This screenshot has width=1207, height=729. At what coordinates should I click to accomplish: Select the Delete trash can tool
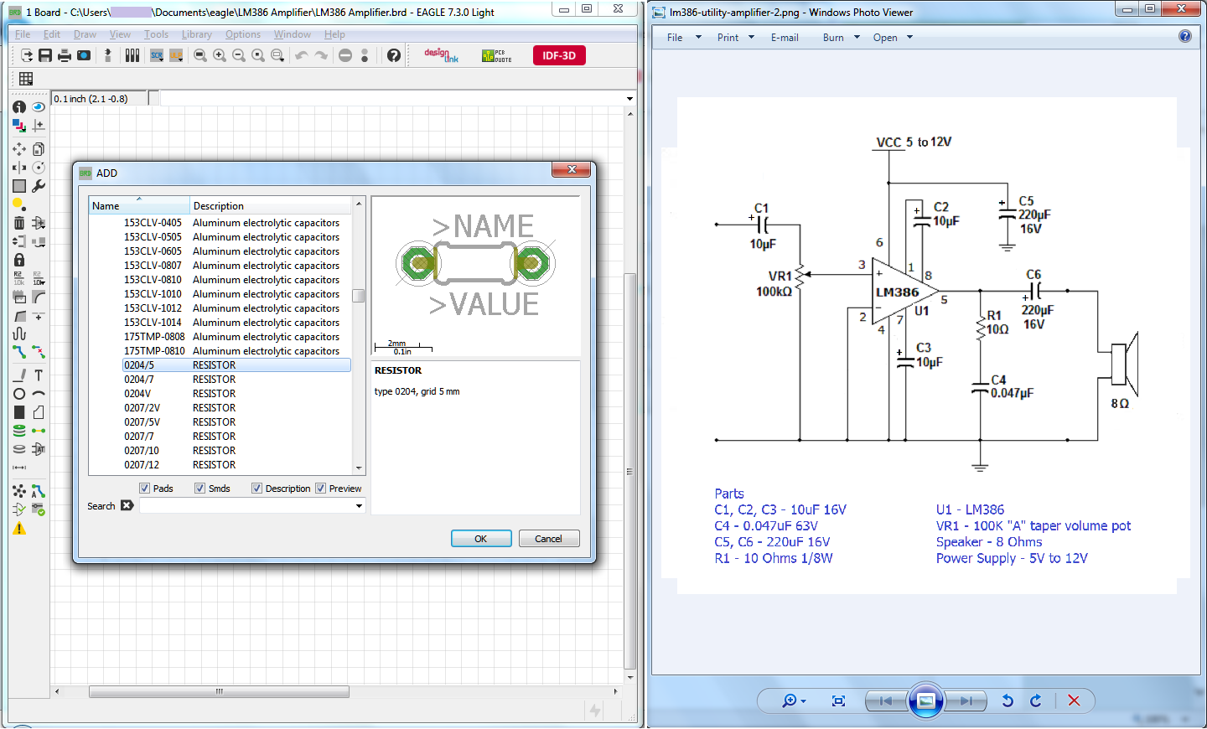coord(19,222)
